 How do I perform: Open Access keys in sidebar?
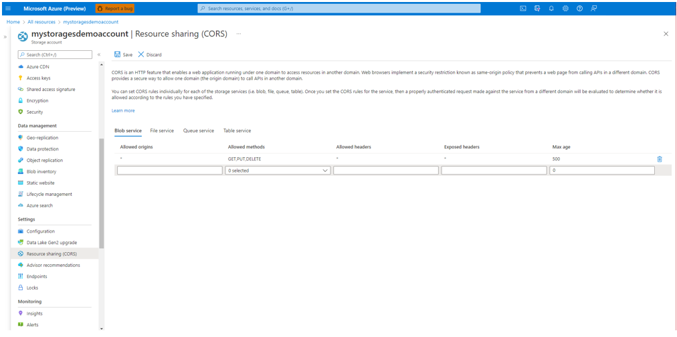point(38,78)
